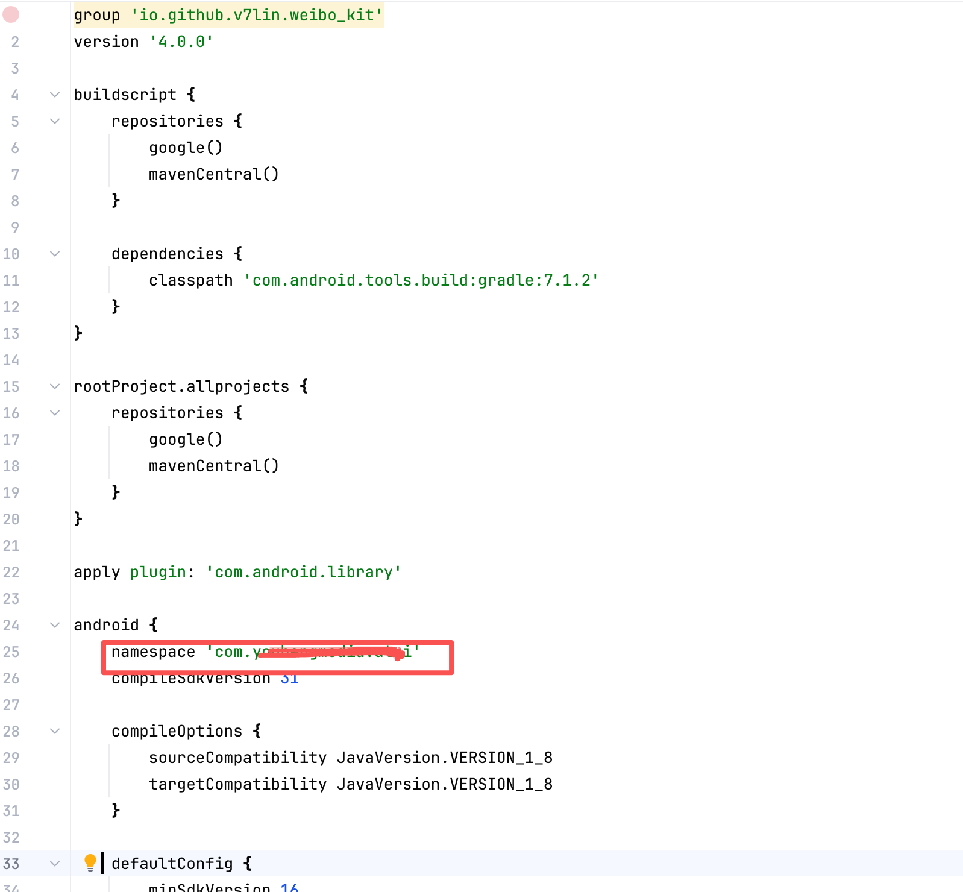Click the namespace keyword on line 25

[x=153, y=652]
